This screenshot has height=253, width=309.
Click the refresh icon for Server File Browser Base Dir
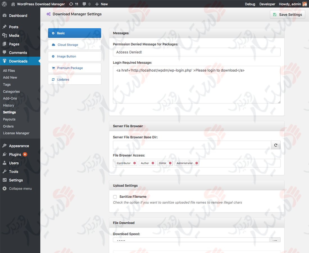tap(276, 145)
